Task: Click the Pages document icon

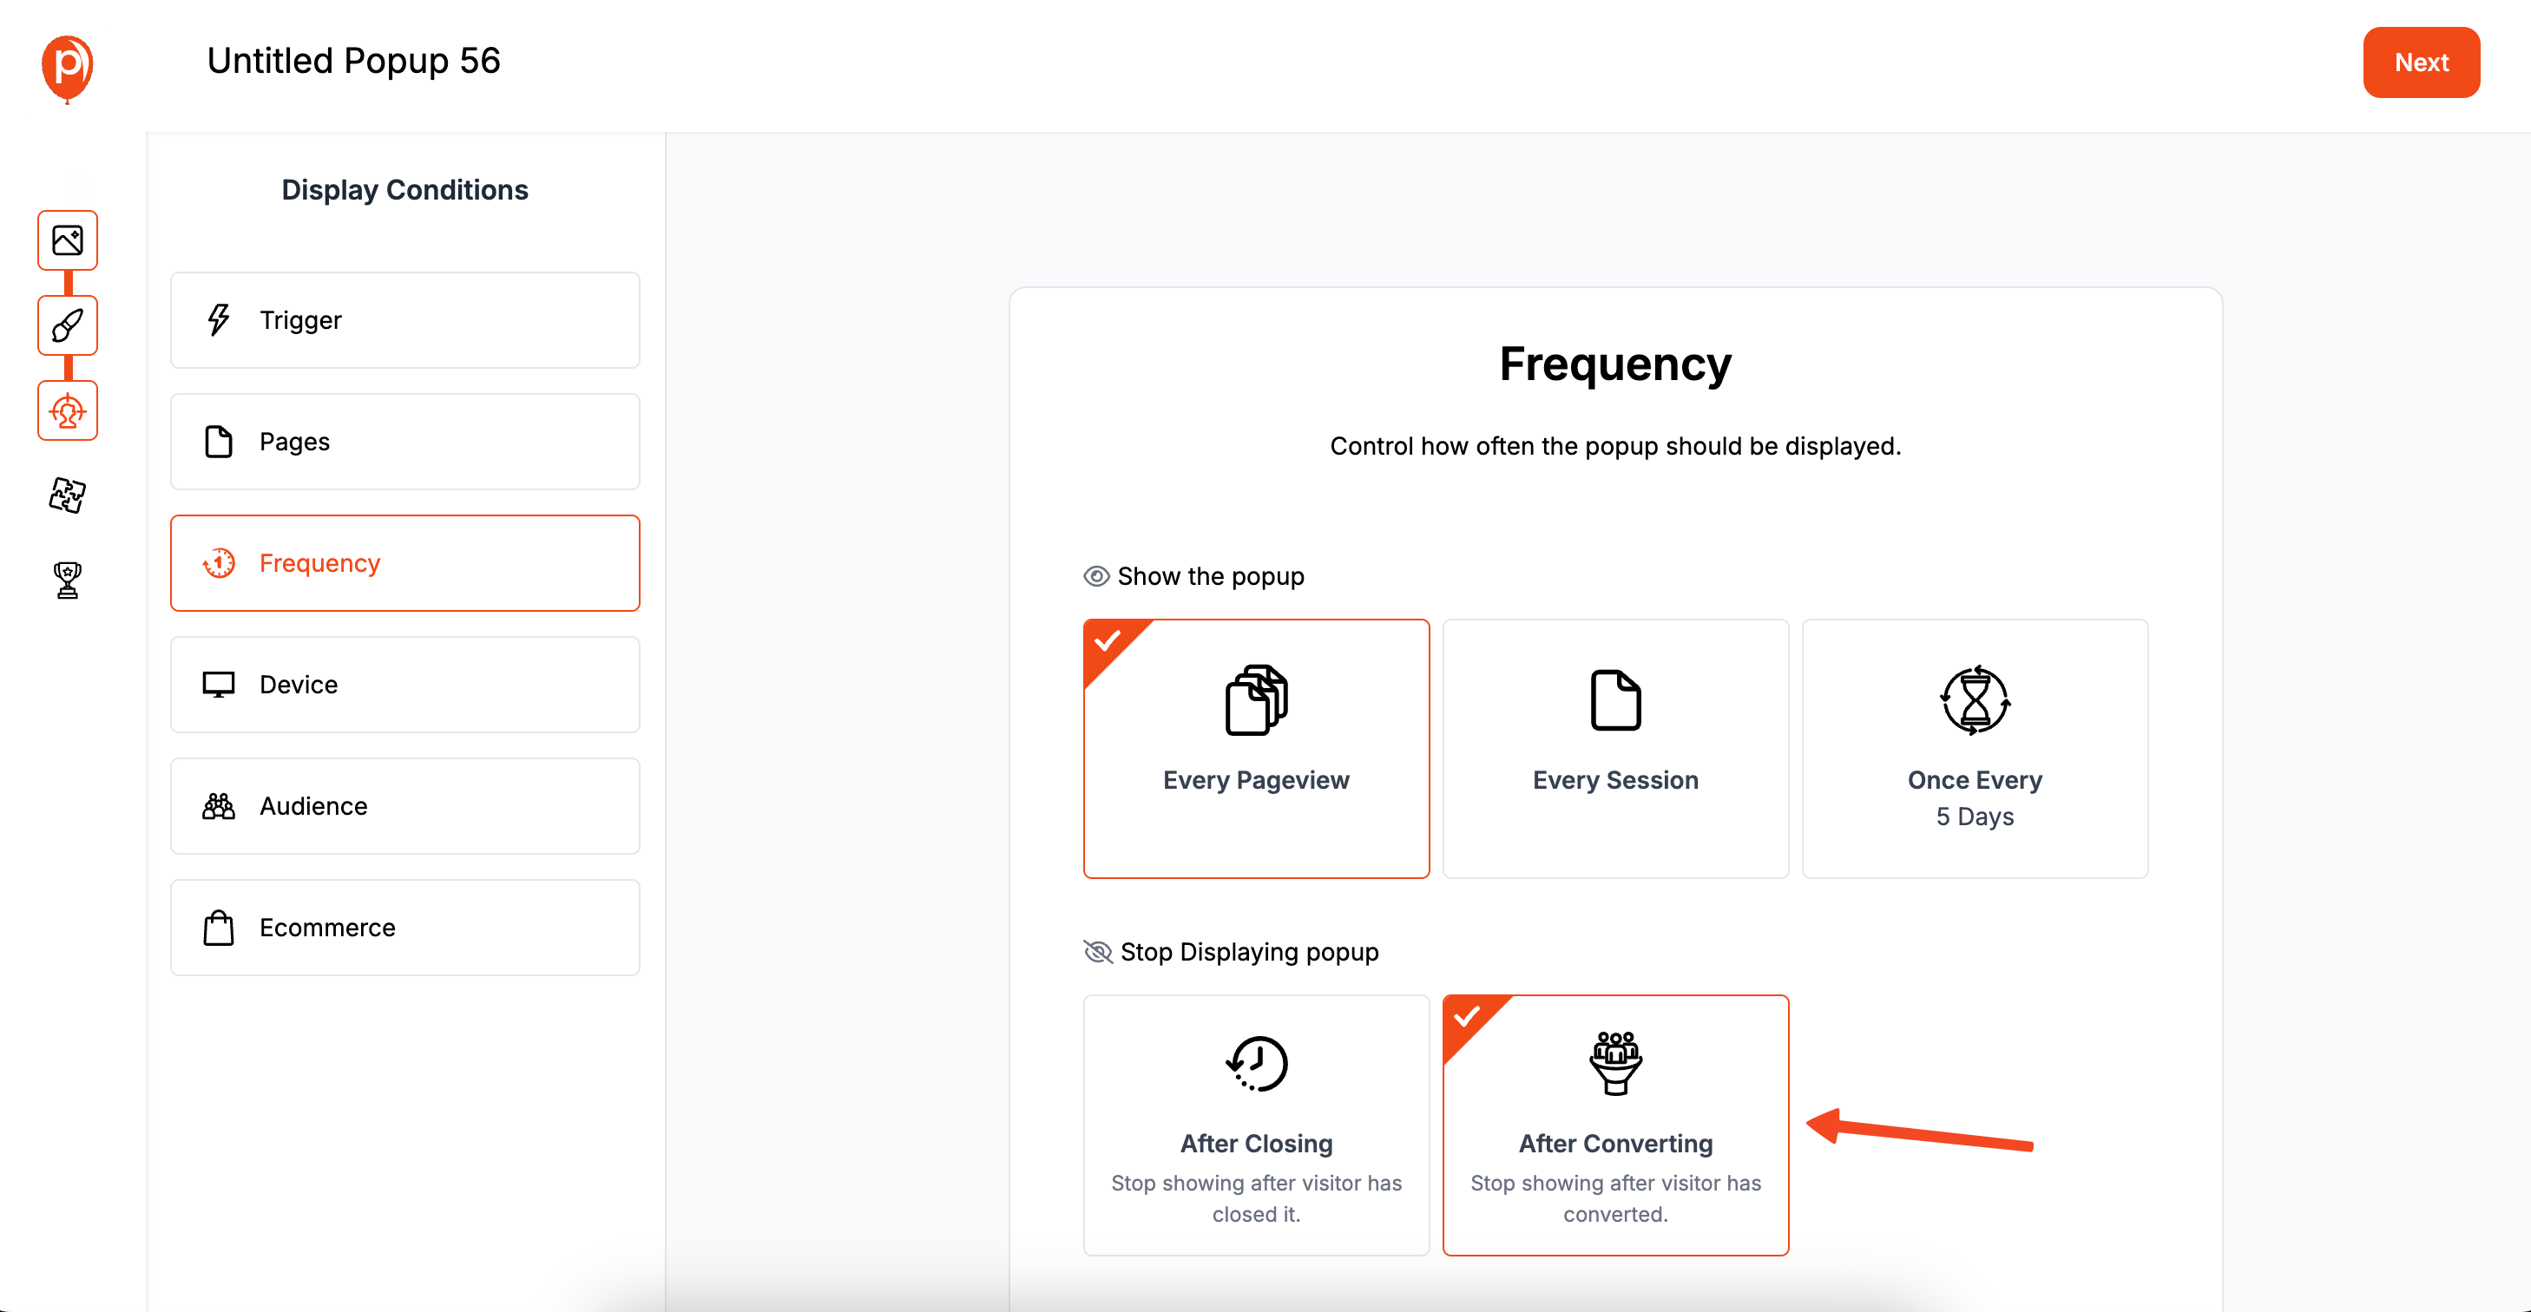Action: point(218,442)
